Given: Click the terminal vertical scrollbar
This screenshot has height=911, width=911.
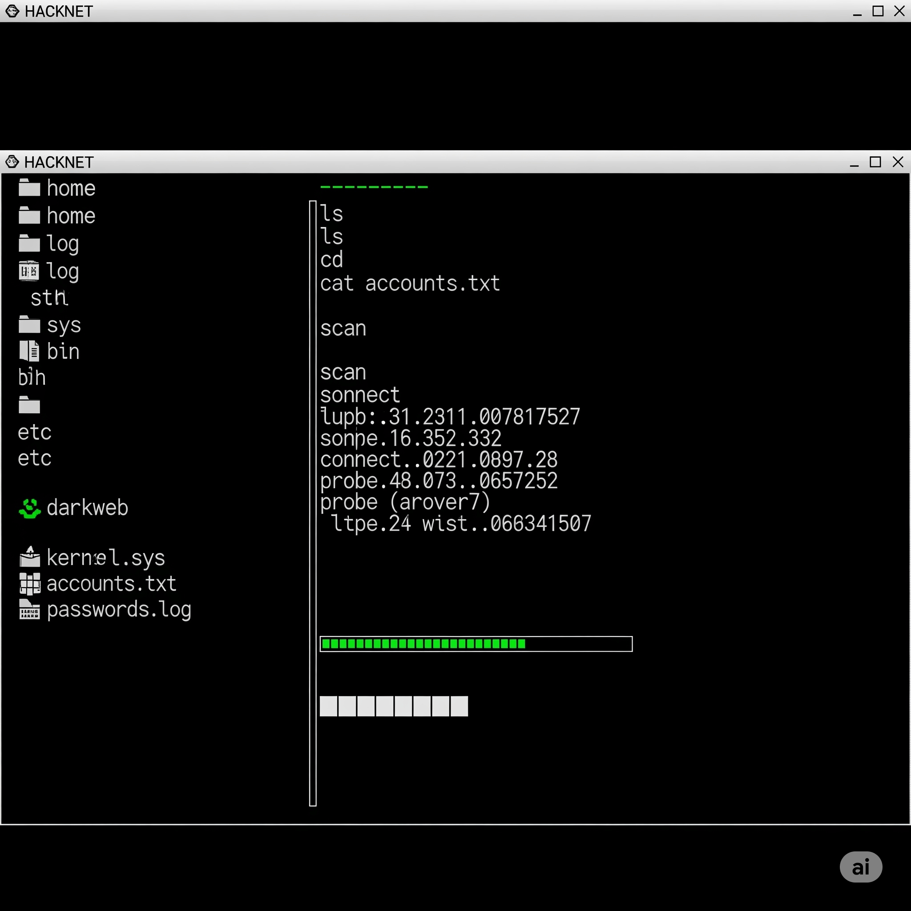Looking at the screenshot, I should [x=313, y=503].
